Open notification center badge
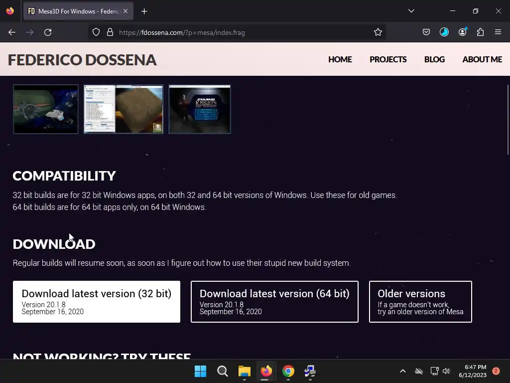 pos(496,371)
